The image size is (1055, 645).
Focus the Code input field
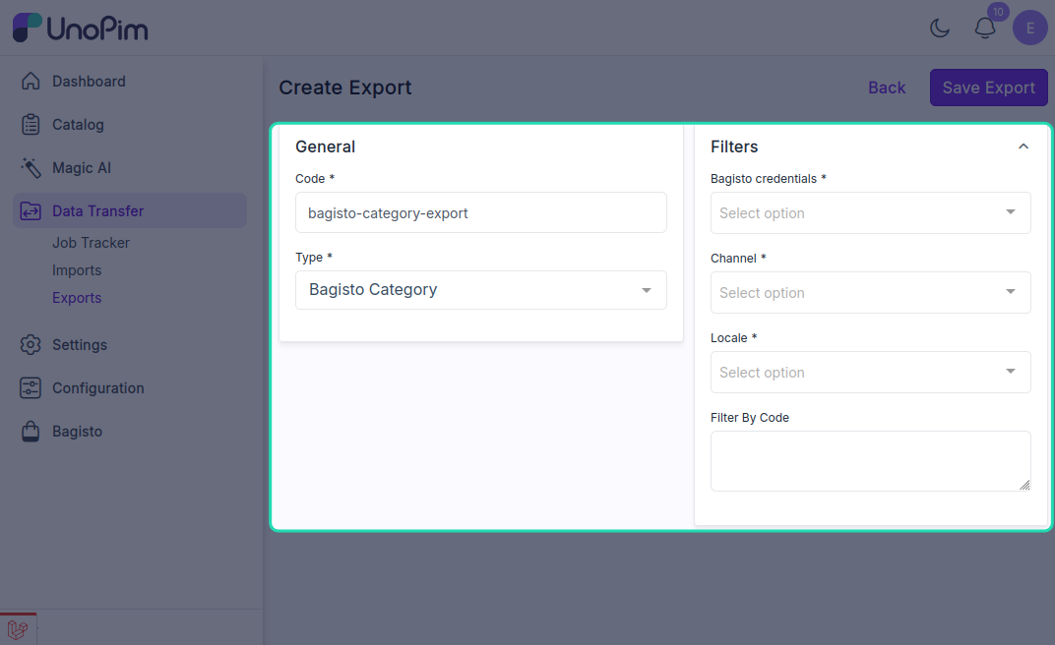pyautogui.click(x=480, y=213)
